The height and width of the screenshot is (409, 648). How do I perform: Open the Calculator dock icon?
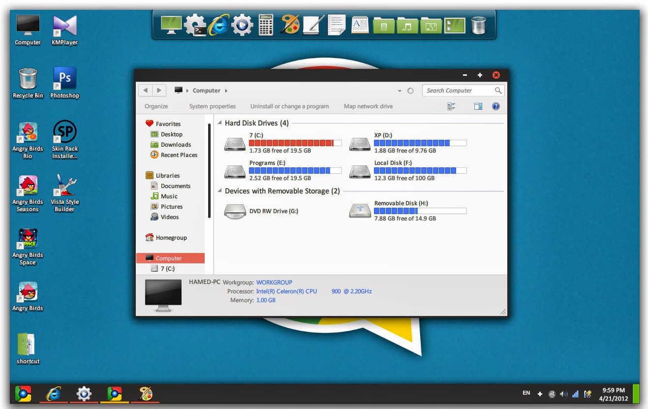click(266, 25)
